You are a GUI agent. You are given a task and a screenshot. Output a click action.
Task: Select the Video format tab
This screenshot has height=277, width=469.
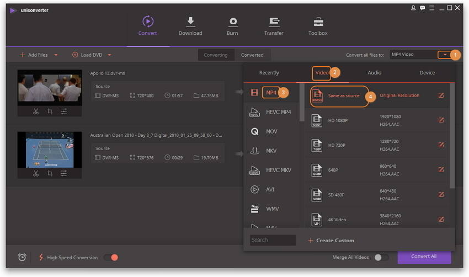[x=322, y=73]
